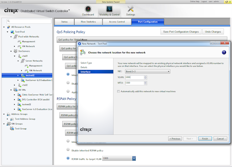The image size is (232, 167).
Task: Select the Disable QoS policy radio button
Action: click(68, 83)
